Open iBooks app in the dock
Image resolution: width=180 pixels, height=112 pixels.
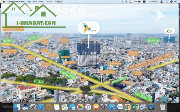click(x=96, y=107)
